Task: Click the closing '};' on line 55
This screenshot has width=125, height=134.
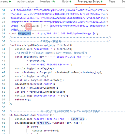Action: (11, 103)
